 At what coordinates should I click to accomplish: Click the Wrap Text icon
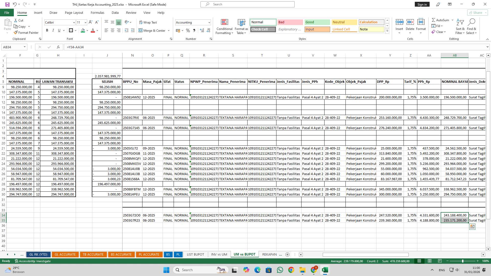(141, 22)
